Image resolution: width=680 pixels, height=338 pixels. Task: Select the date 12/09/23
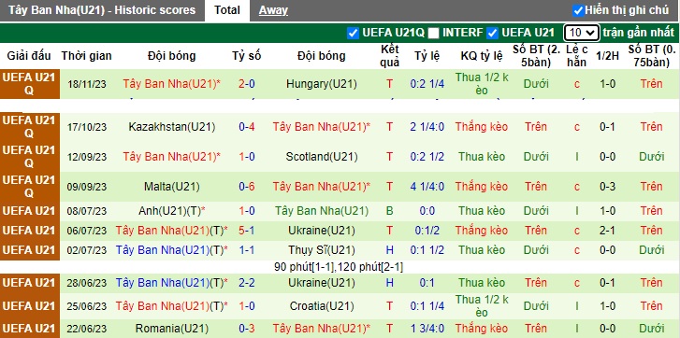pyautogui.click(x=86, y=157)
